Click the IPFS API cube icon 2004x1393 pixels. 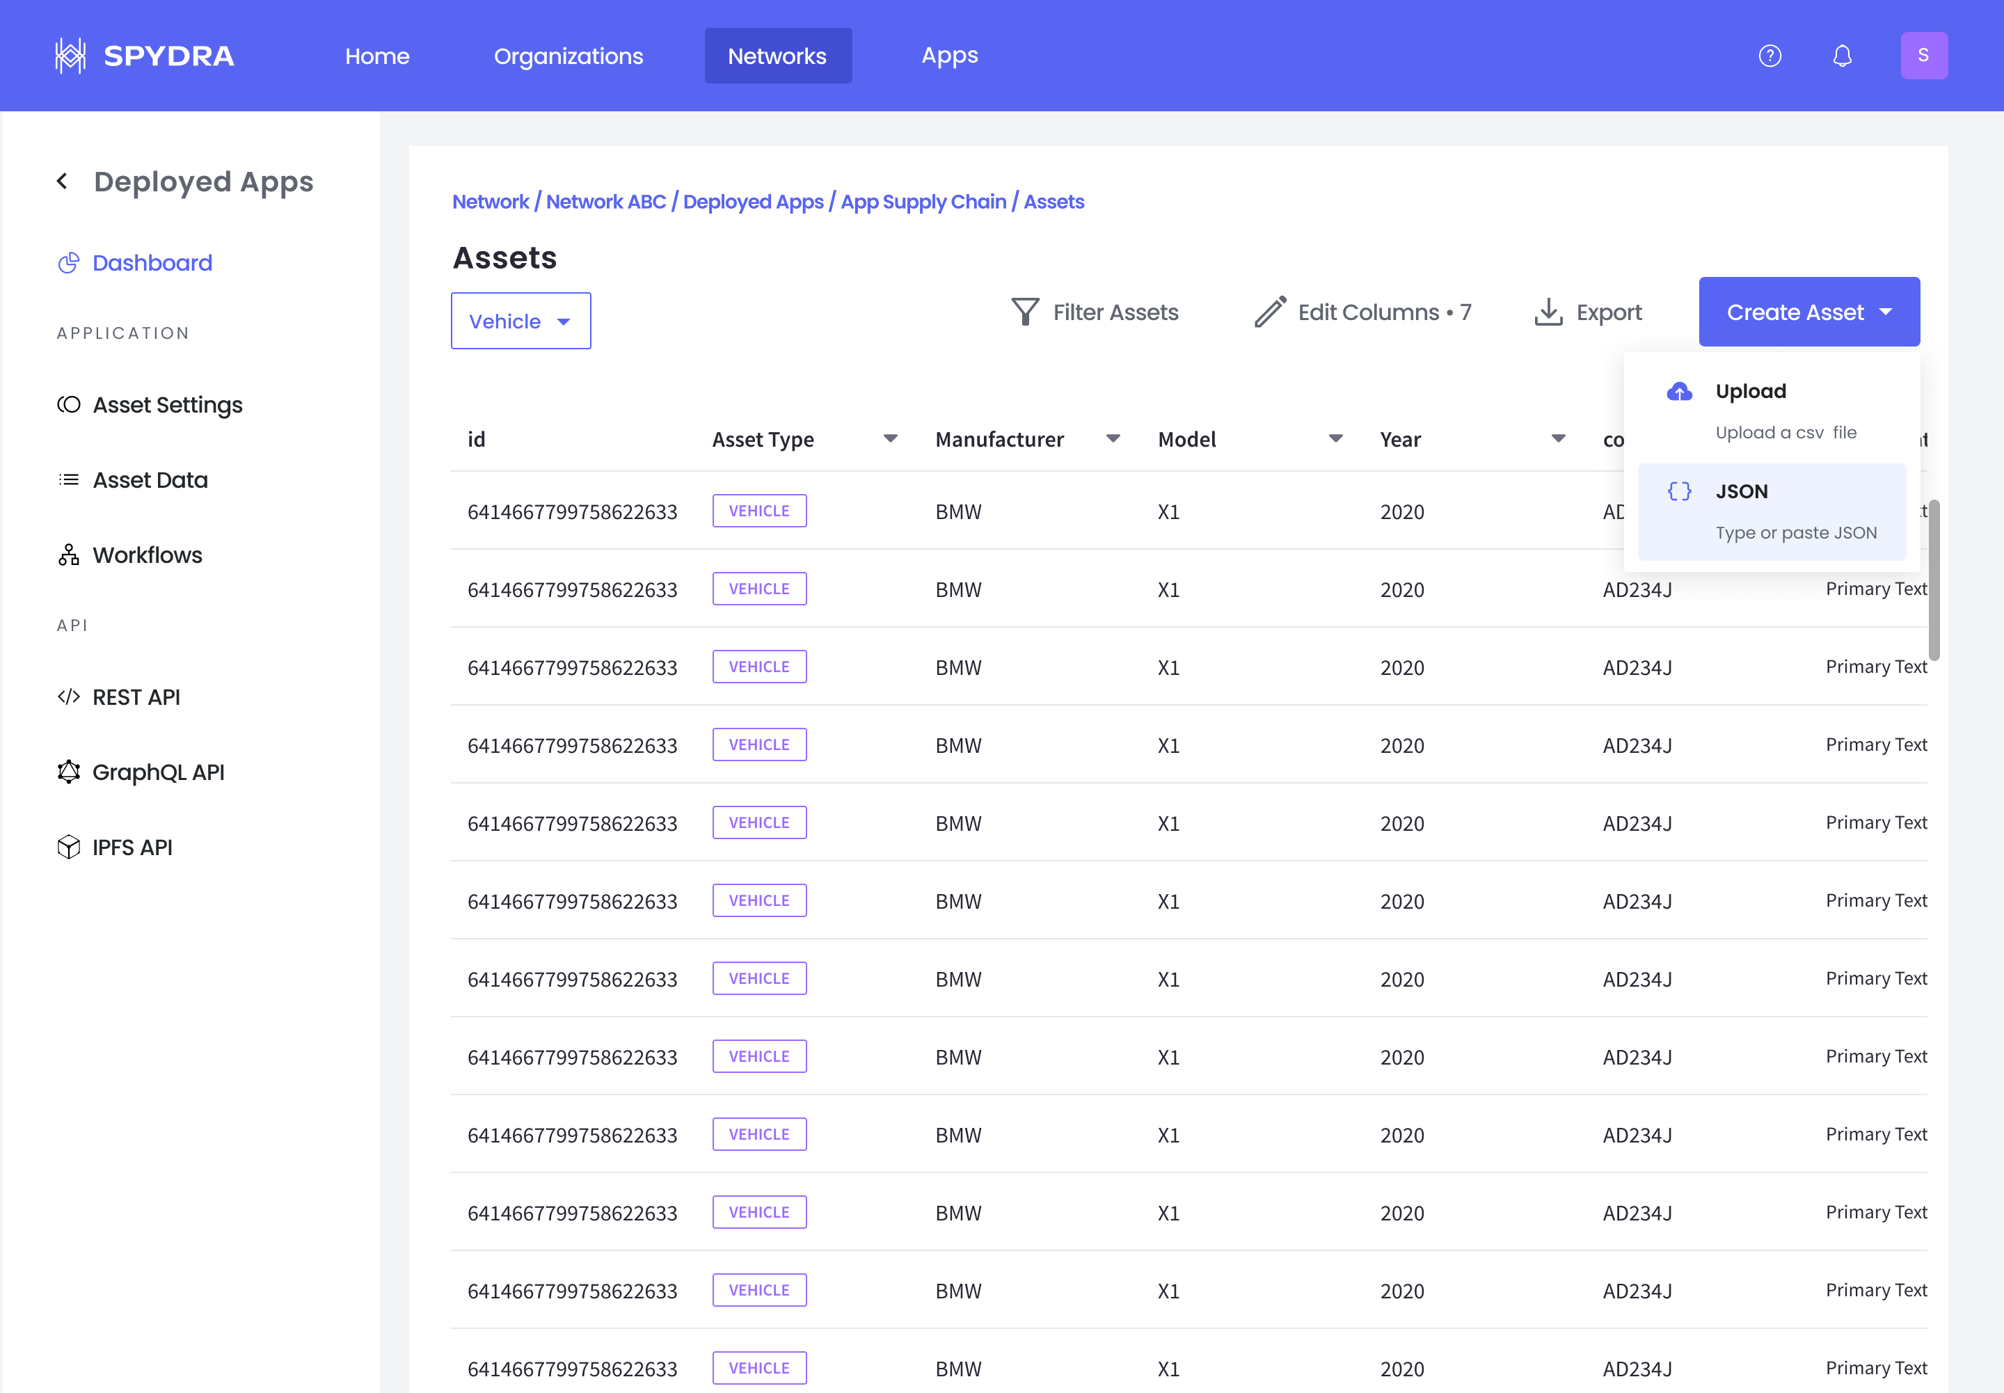[68, 847]
